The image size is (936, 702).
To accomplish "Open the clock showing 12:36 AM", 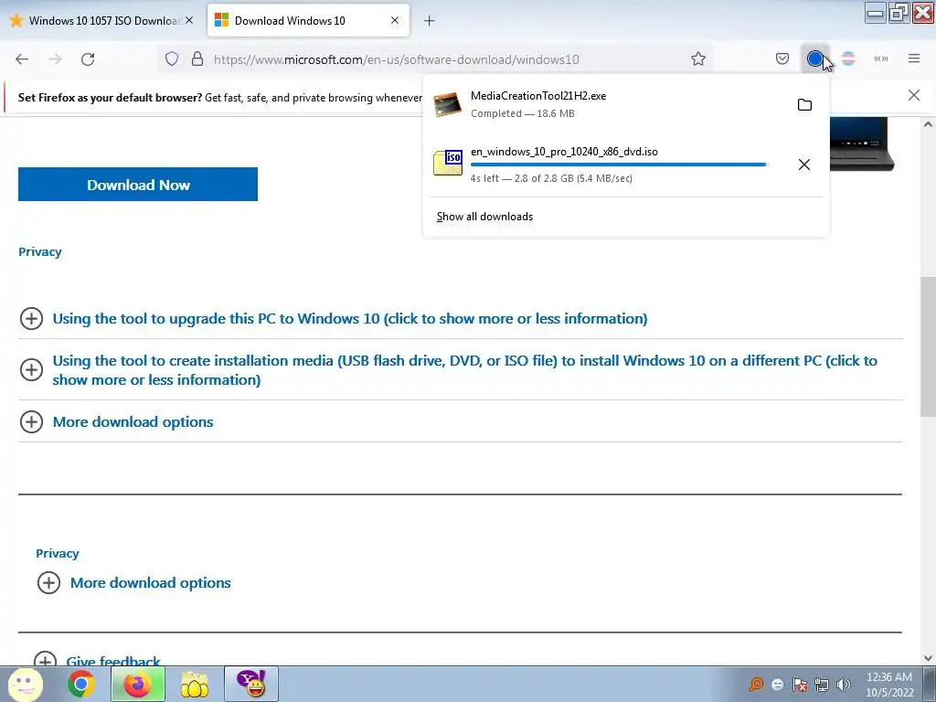I will 889,685.
